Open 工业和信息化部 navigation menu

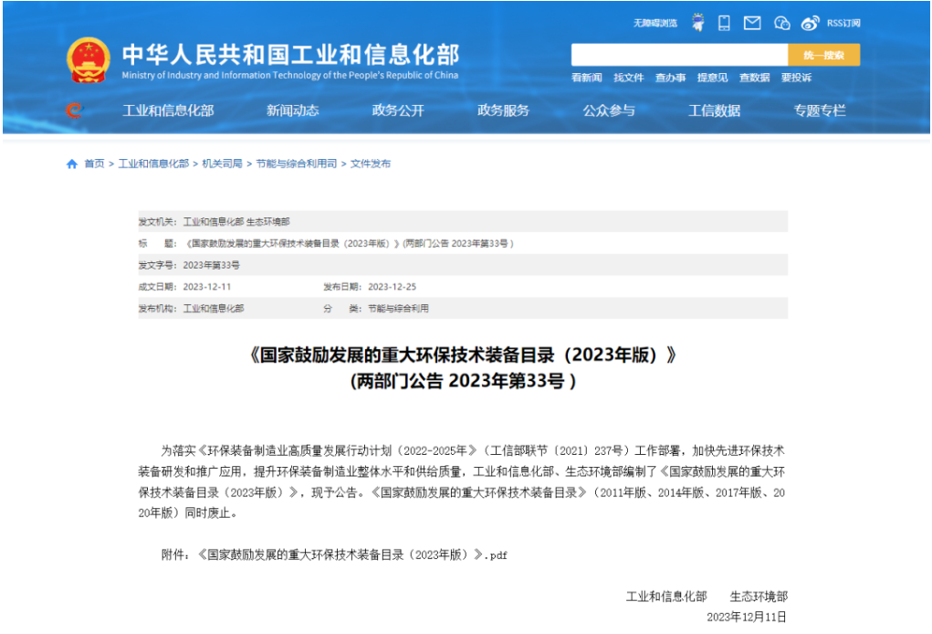point(168,111)
